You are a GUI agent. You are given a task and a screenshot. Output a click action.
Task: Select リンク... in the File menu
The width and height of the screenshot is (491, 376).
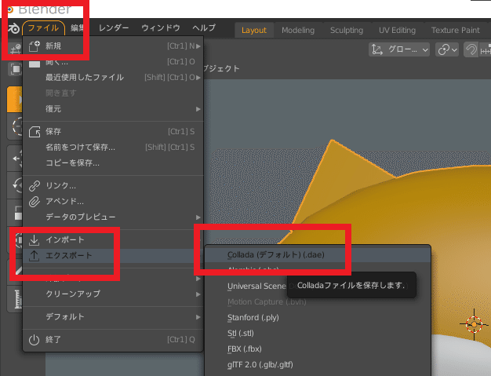click(113, 185)
